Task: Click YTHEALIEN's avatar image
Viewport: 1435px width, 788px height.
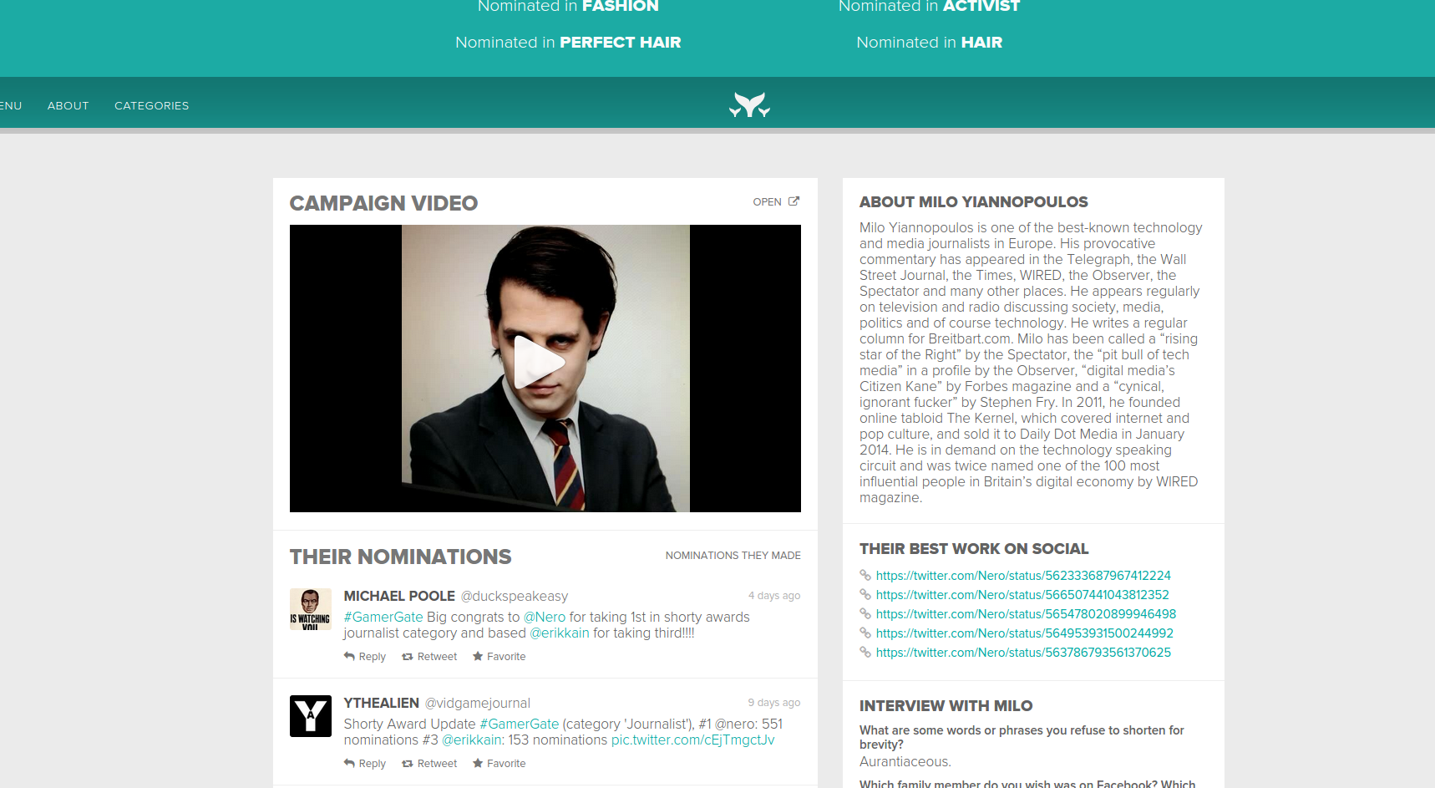Action: pyautogui.click(x=310, y=715)
